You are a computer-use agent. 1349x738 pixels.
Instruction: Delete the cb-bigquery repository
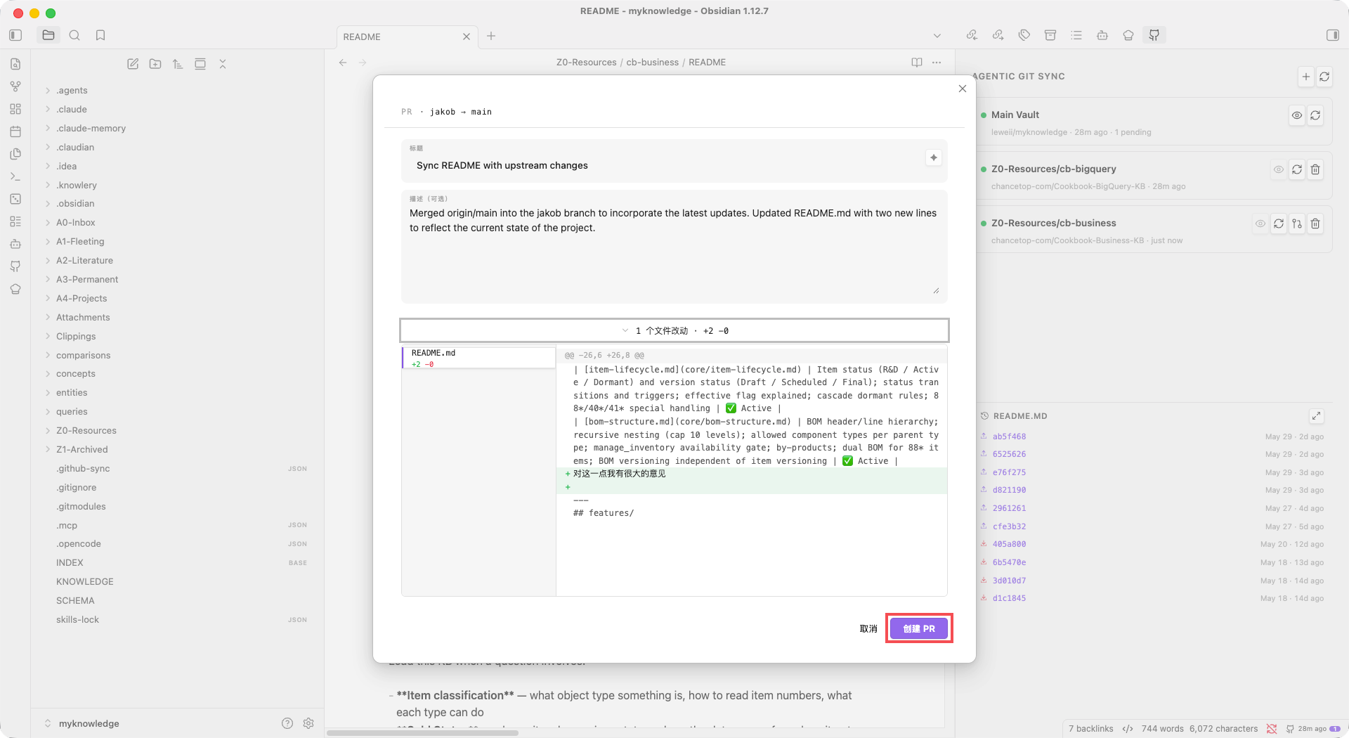pos(1315,169)
